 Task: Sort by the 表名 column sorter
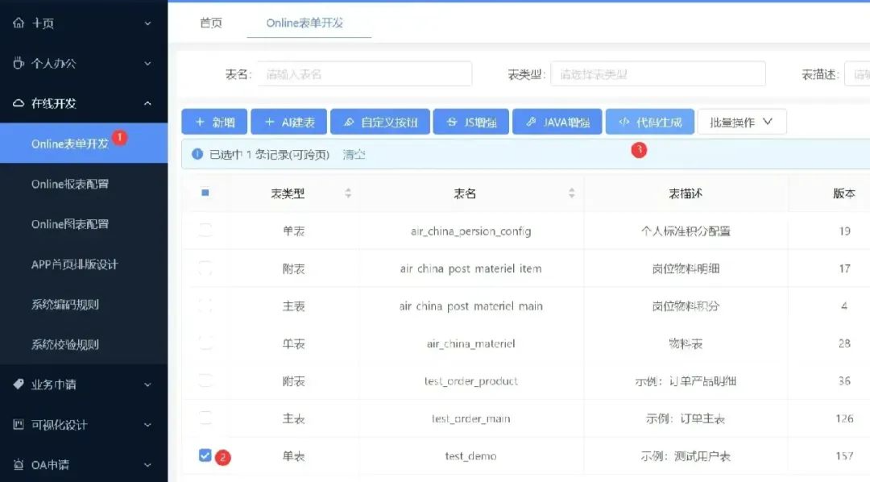pyautogui.click(x=571, y=193)
